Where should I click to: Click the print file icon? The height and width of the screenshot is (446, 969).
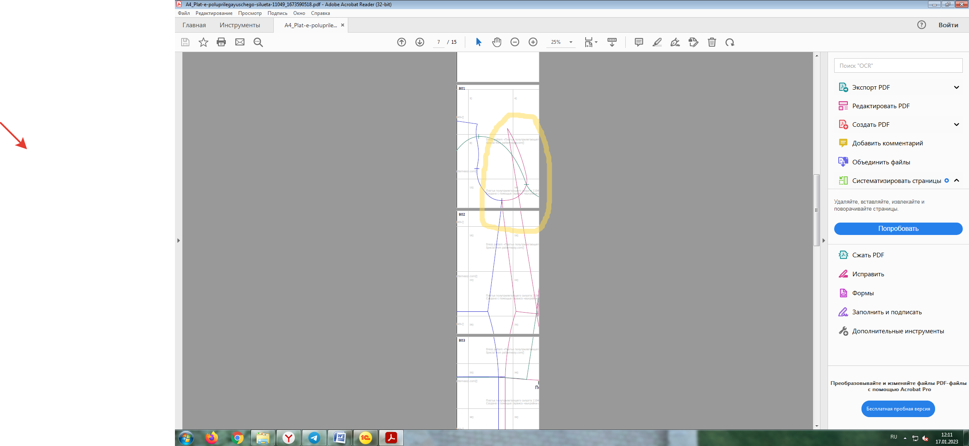(x=221, y=42)
